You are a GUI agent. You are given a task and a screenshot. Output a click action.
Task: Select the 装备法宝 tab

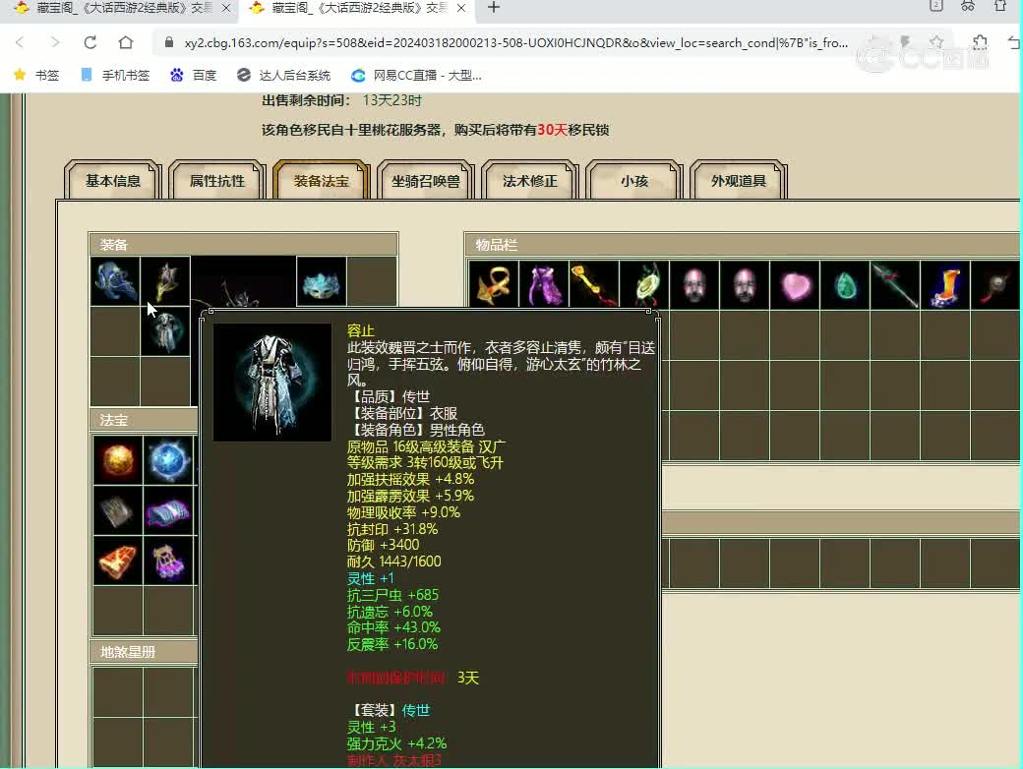pyautogui.click(x=321, y=180)
